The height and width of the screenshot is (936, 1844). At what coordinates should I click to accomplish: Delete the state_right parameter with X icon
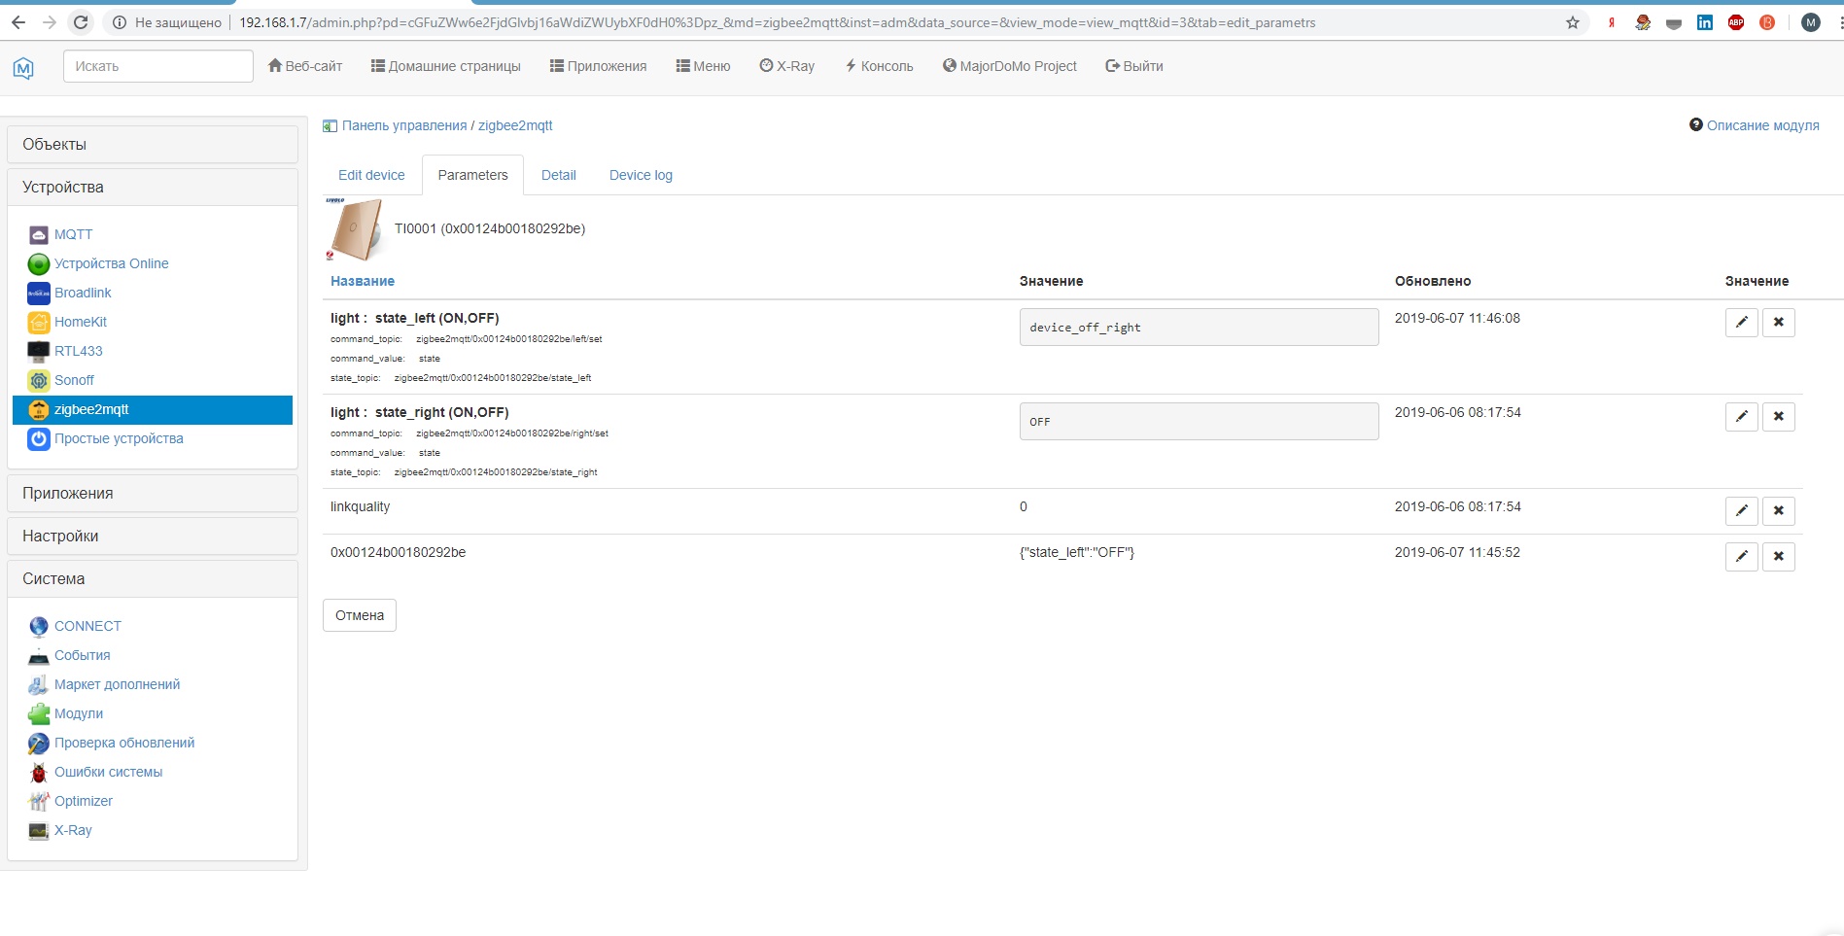tap(1778, 417)
